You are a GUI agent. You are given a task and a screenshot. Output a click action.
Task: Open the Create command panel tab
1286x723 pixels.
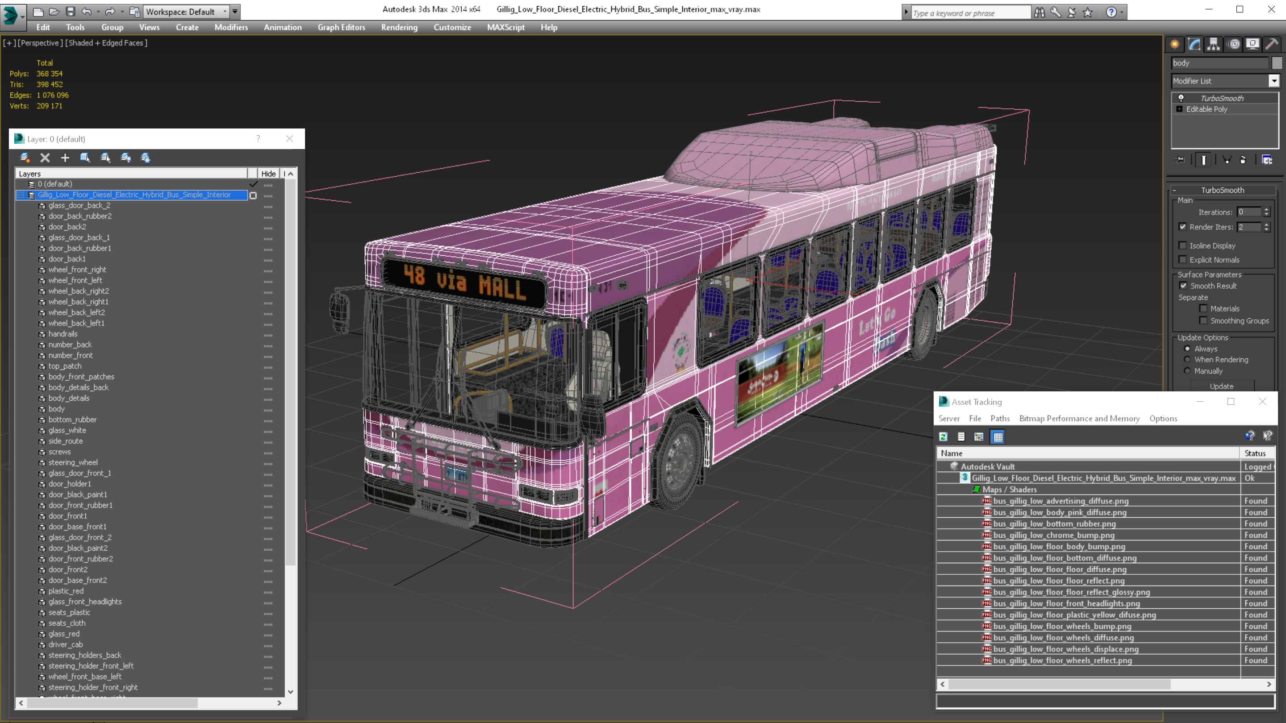[x=1175, y=45]
